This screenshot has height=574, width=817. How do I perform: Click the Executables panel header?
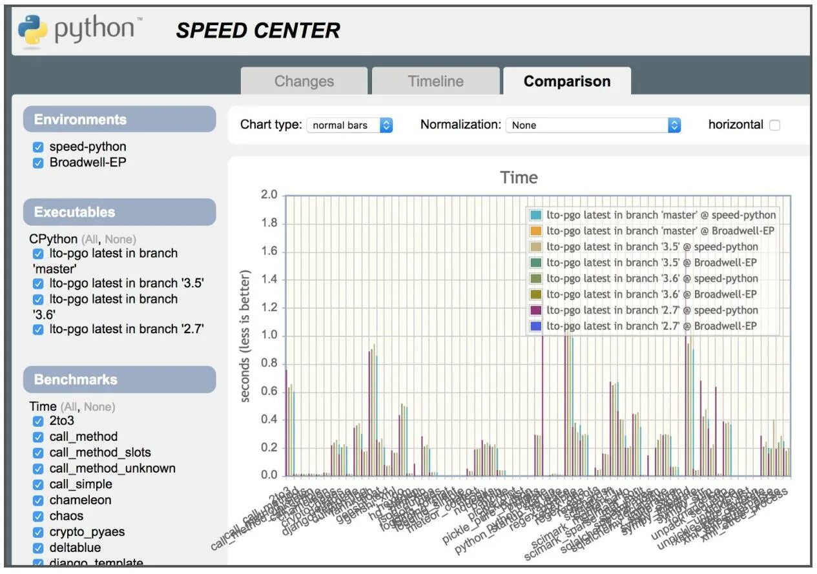119,212
